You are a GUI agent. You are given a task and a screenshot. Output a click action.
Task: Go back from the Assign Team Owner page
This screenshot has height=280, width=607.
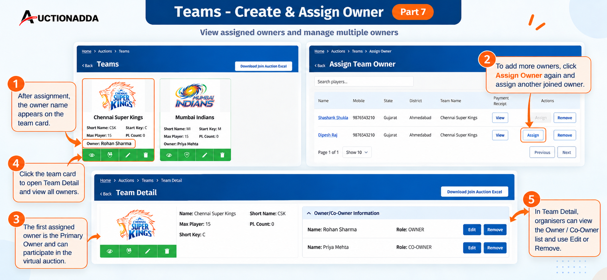(x=320, y=66)
